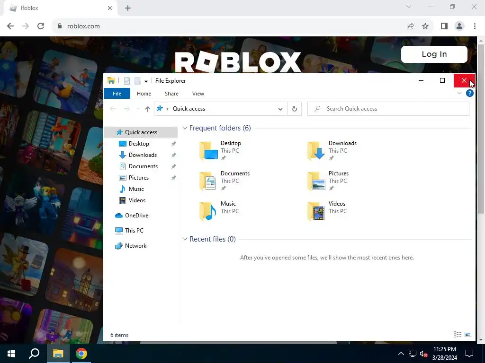Screen dimensions: 485x363
Task: Click the Quick access address bar path
Action: (189, 109)
